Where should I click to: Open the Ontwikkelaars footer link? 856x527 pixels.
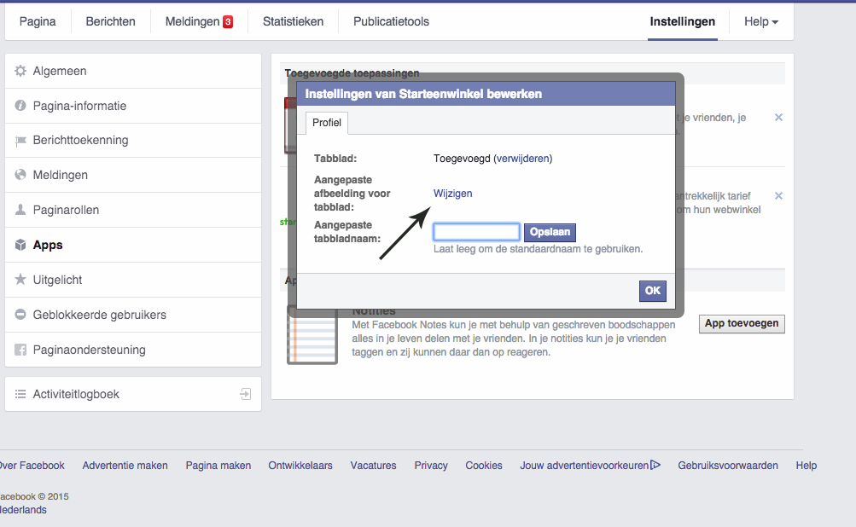tap(300, 466)
